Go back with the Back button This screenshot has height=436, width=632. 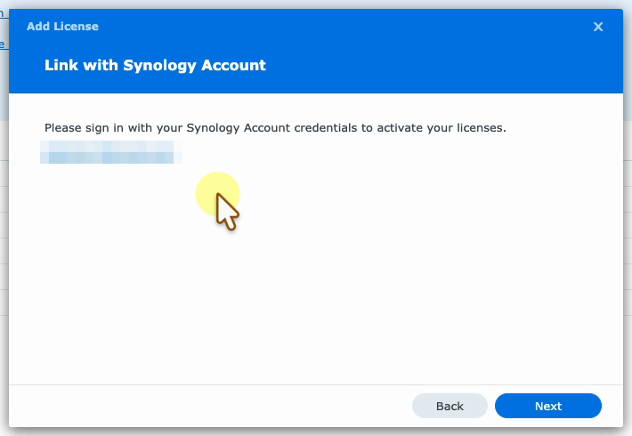point(450,406)
